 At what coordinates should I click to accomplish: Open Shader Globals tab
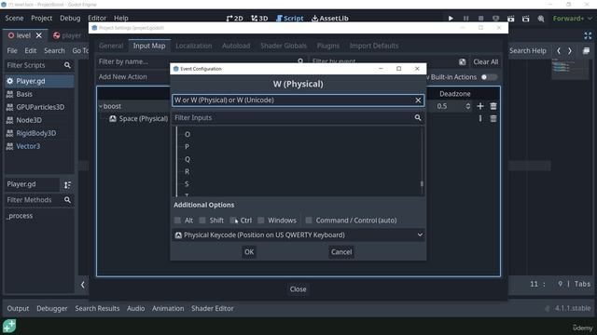click(x=284, y=46)
